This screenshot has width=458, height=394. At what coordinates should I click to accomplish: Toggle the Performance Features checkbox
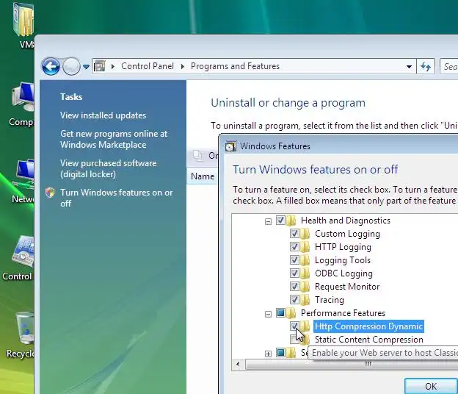pos(280,313)
